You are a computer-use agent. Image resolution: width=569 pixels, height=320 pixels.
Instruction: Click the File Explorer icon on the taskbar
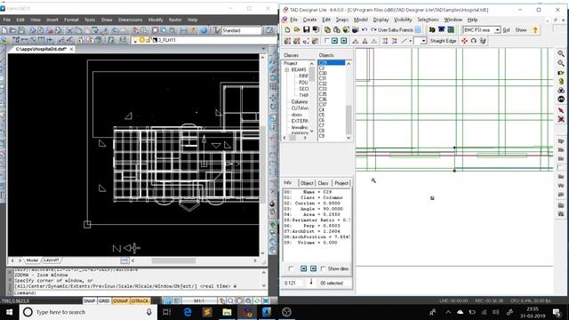click(x=227, y=312)
